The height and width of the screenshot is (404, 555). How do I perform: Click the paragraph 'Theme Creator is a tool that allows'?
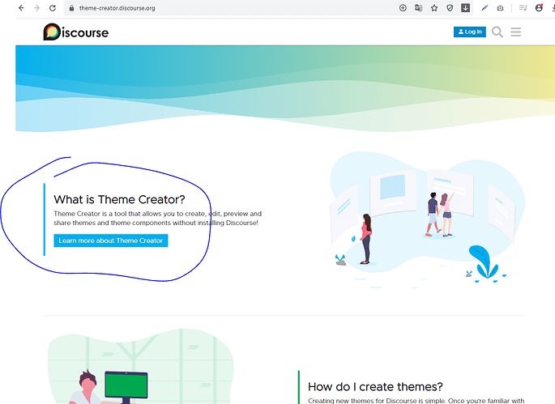pyautogui.click(x=157, y=219)
